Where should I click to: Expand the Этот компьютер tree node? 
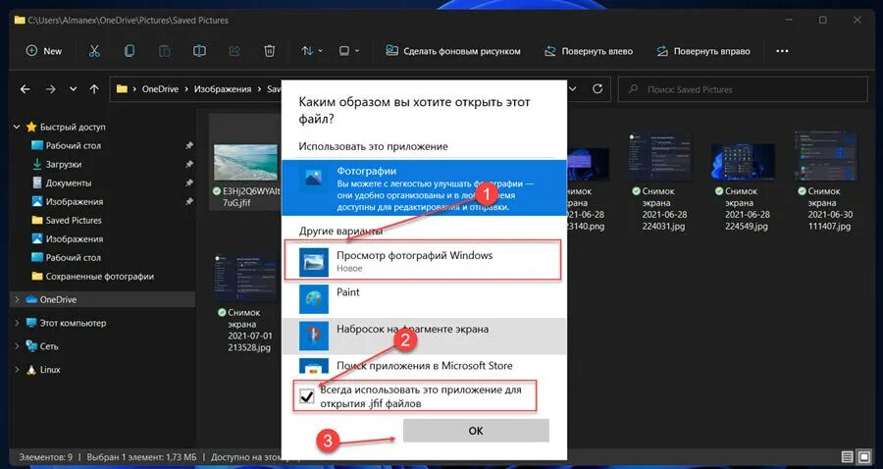[x=17, y=323]
